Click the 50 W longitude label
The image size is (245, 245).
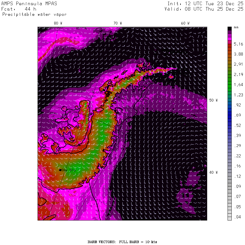click(213, 100)
